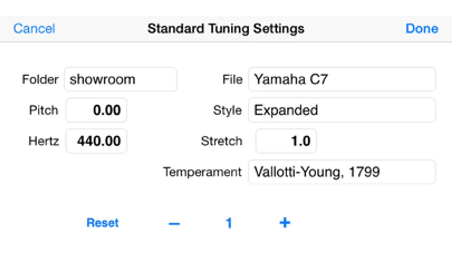The height and width of the screenshot is (254, 452).
Task: Tap the minus decrement icon
Action: tap(174, 224)
